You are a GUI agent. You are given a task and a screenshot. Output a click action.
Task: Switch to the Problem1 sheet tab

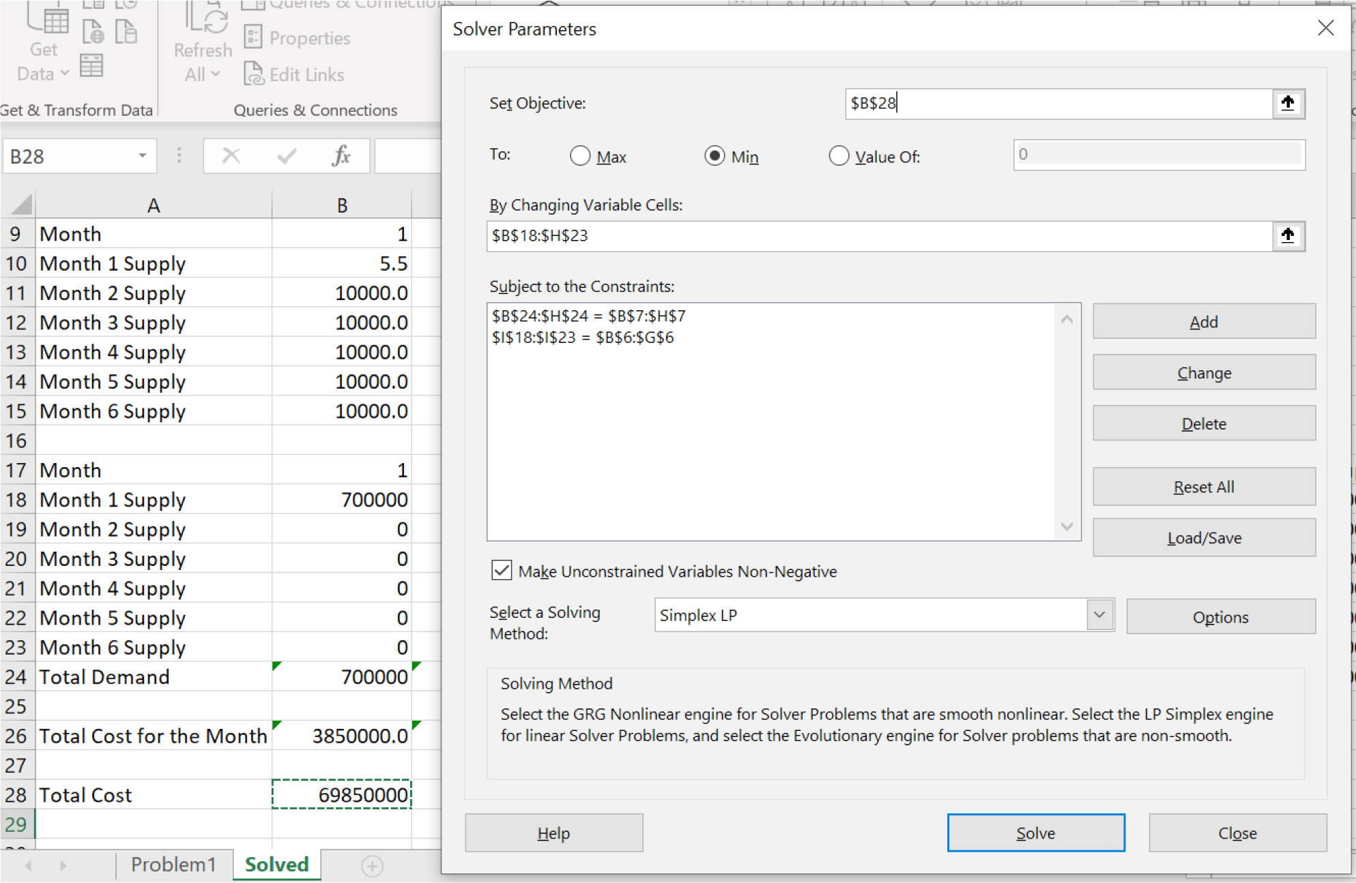[x=173, y=865]
